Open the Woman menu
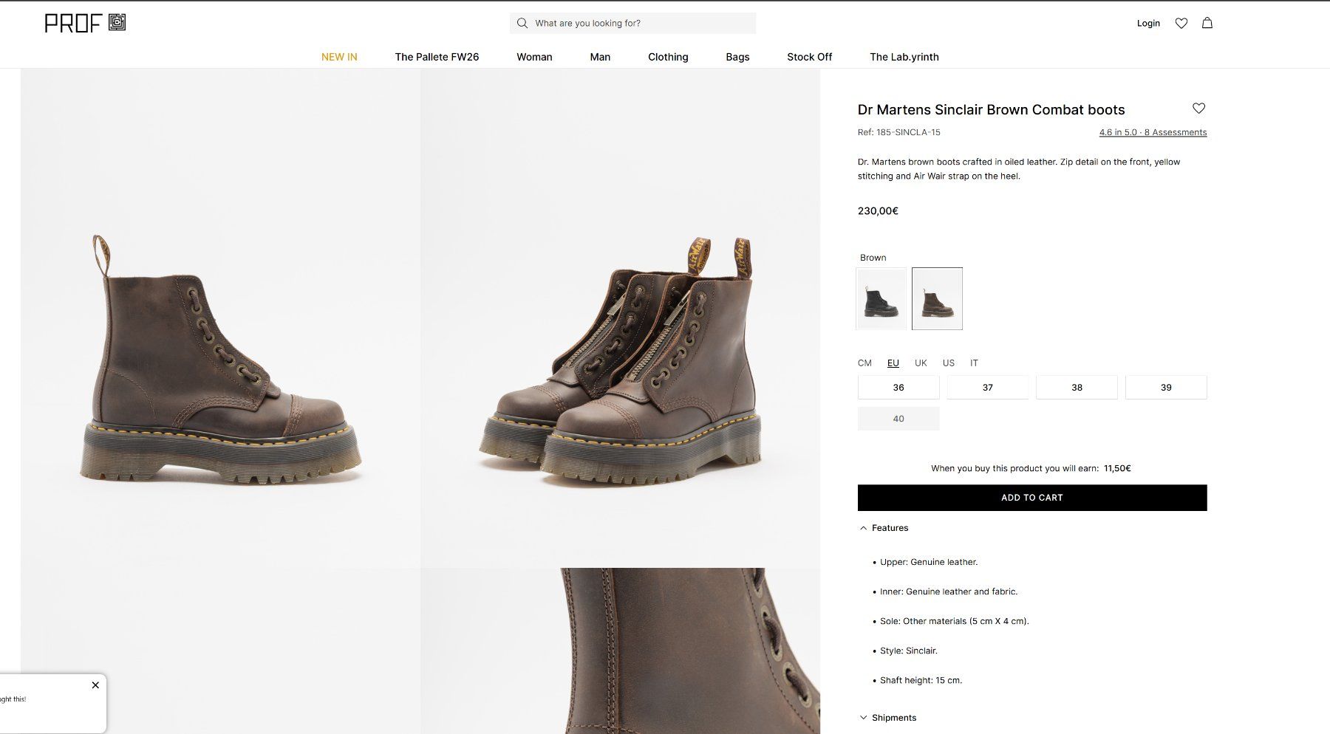This screenshot has width=1330, height=734. [534, 57]
